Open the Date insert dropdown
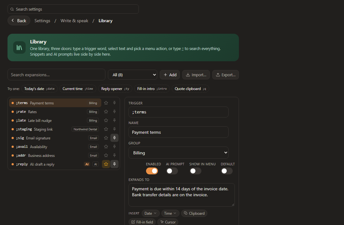344x225 pixels. [x=150, y=213]
